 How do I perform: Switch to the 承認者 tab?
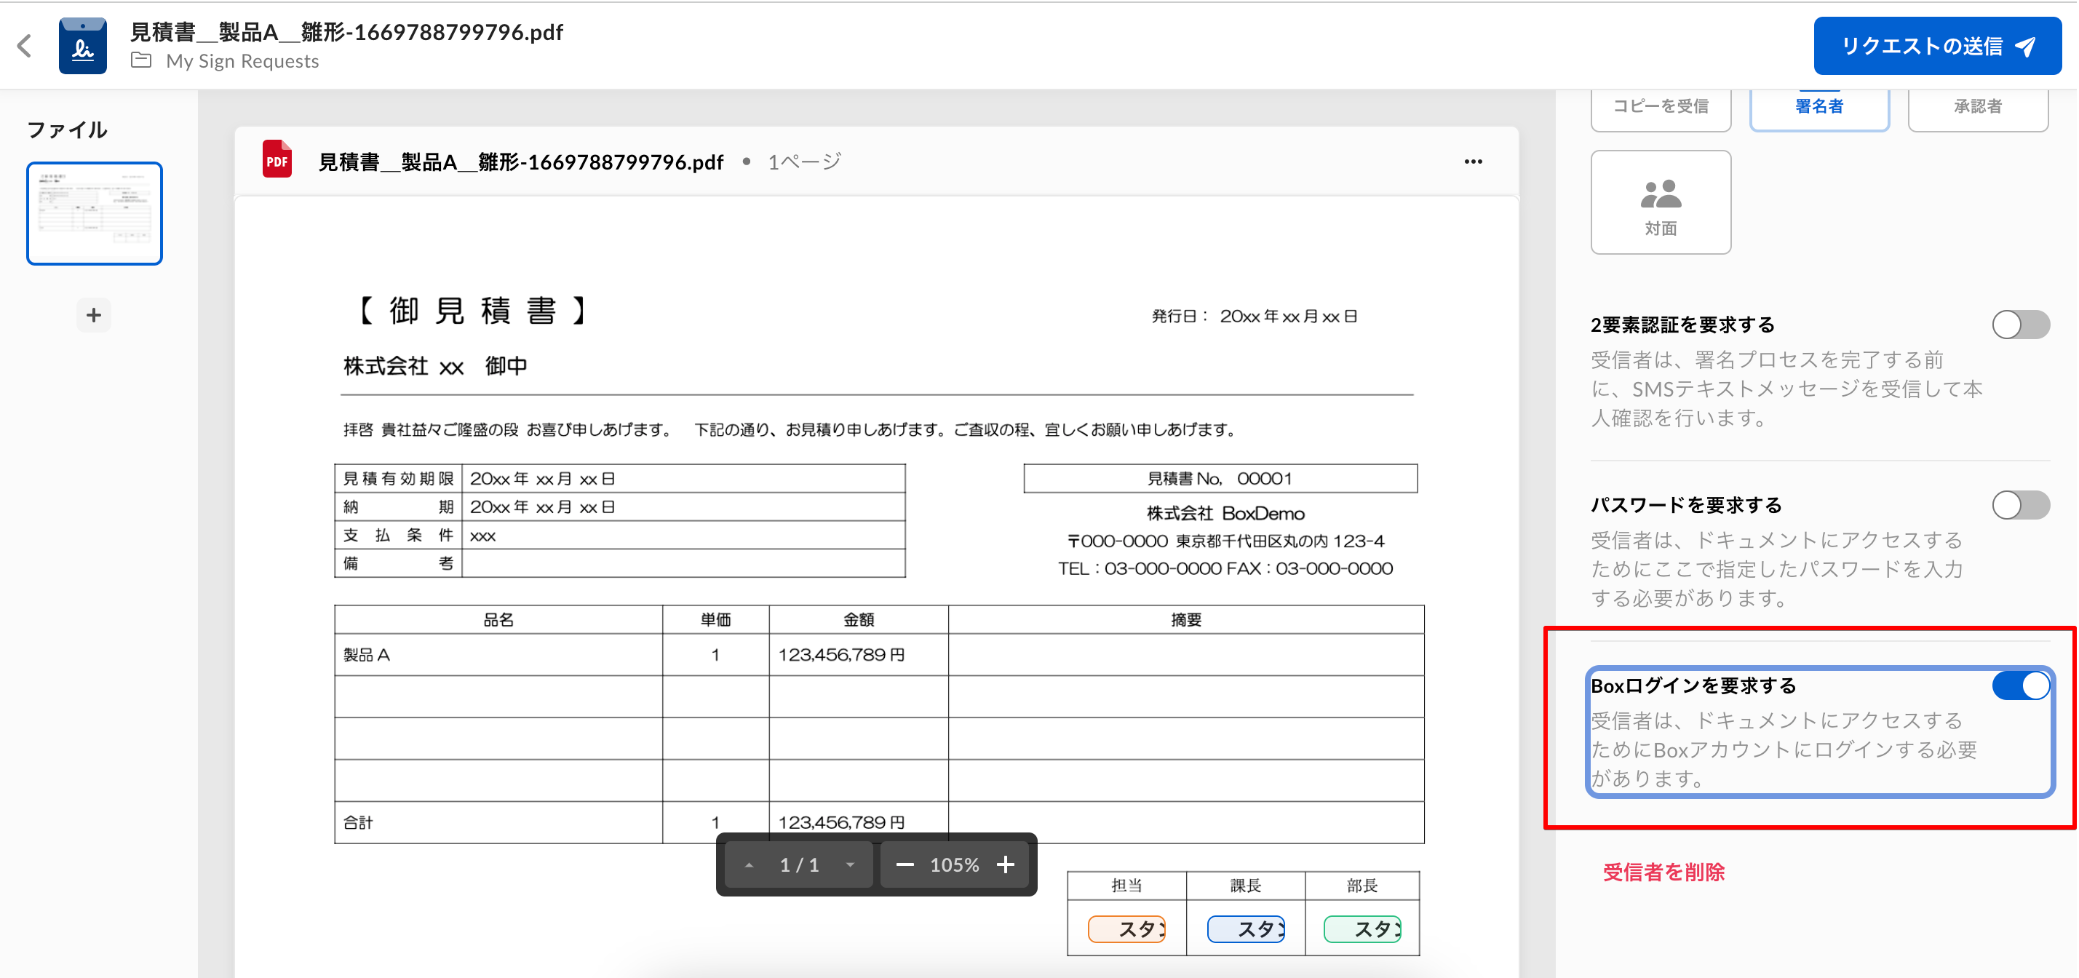[1977, 105]
